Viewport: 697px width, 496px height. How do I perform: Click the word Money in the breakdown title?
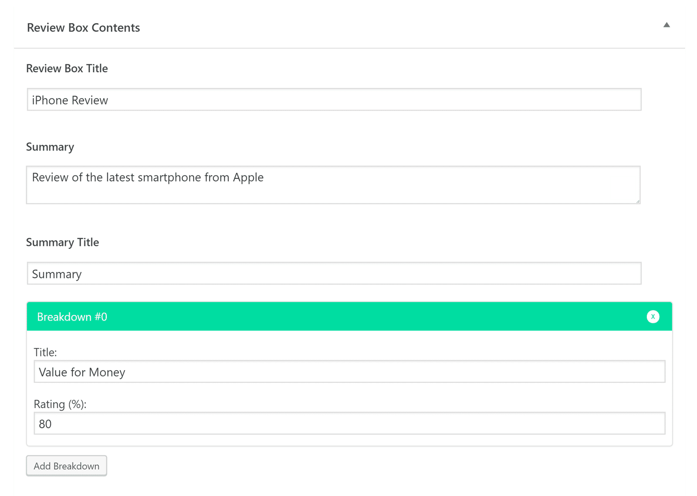pyautogui.click(x=107, y=372)
